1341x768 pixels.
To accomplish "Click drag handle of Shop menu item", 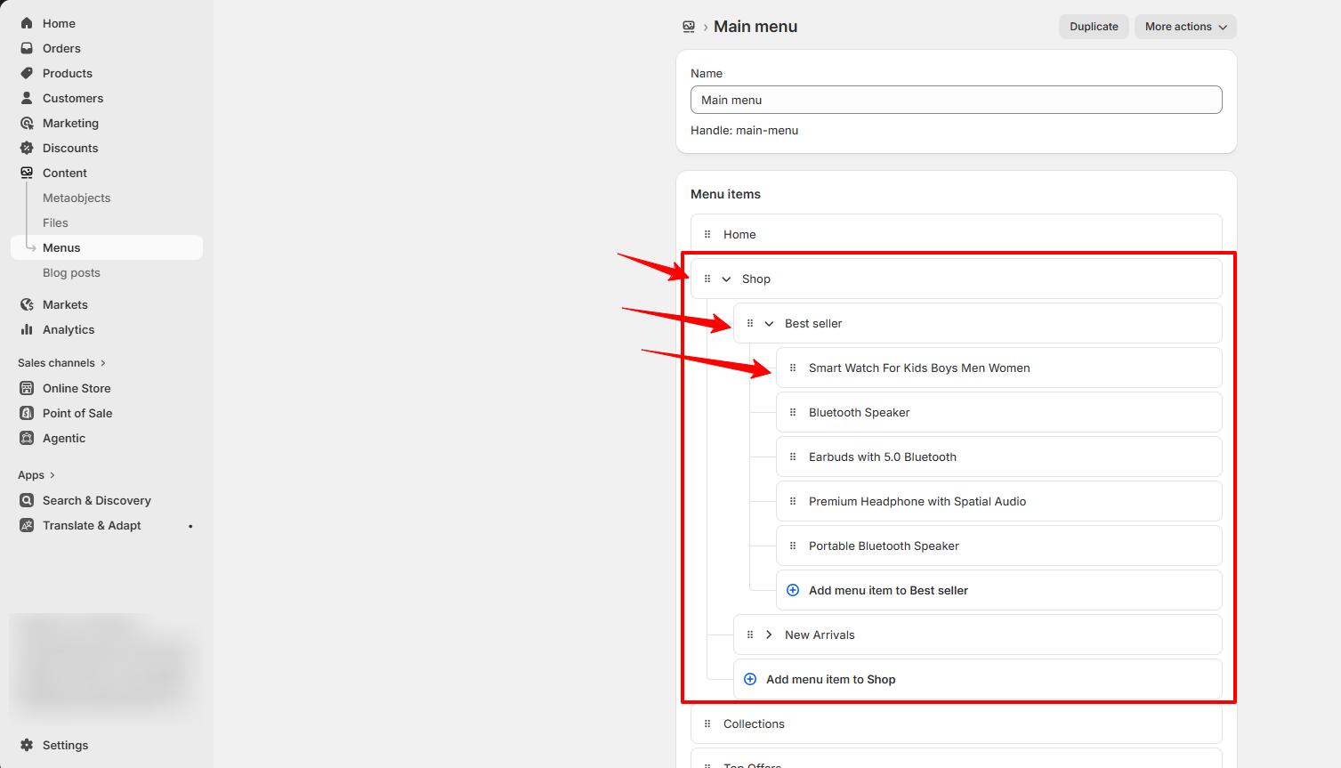I will pos(707,279).
